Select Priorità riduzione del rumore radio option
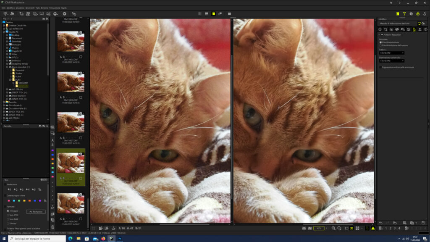 click(x=380, y=45)
